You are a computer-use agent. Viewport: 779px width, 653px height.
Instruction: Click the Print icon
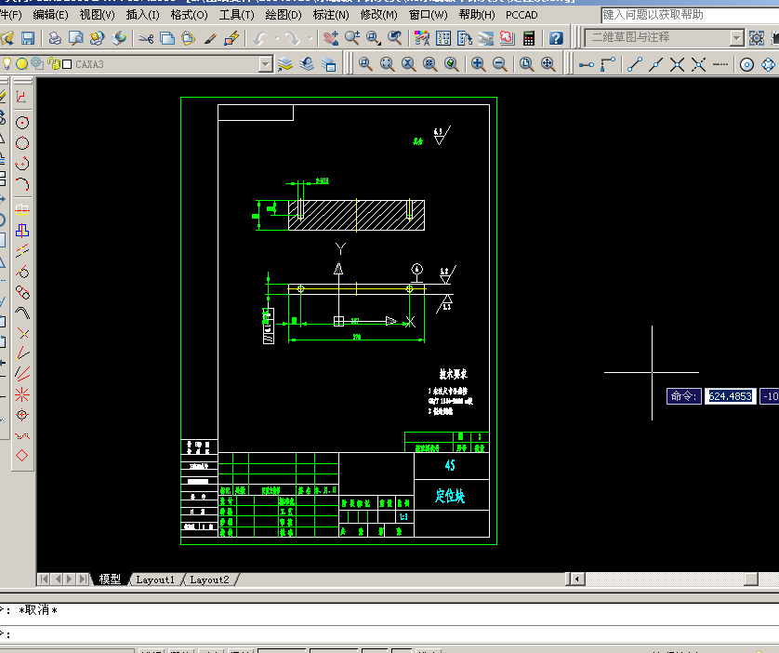tap(55, 38)
